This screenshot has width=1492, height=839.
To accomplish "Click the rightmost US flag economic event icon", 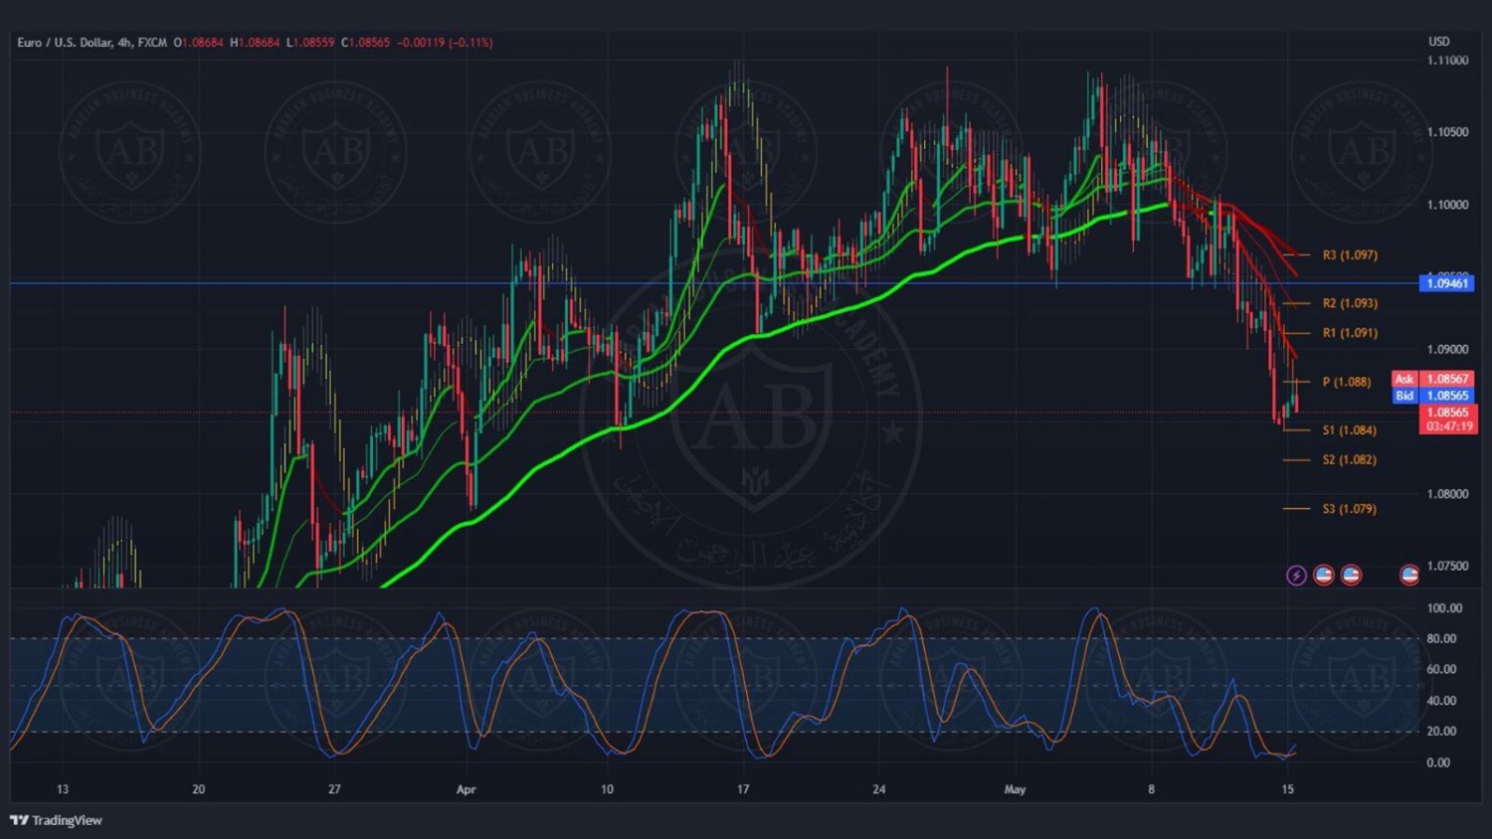I will coord(1409,575).
